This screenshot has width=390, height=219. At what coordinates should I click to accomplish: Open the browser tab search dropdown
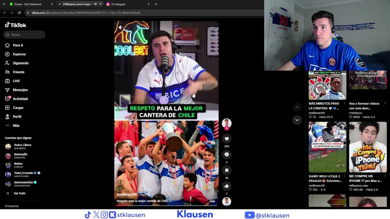tap(4, 4)
